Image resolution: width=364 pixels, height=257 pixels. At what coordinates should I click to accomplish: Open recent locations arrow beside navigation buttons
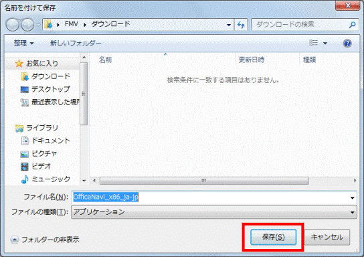(x=38, y=25)
